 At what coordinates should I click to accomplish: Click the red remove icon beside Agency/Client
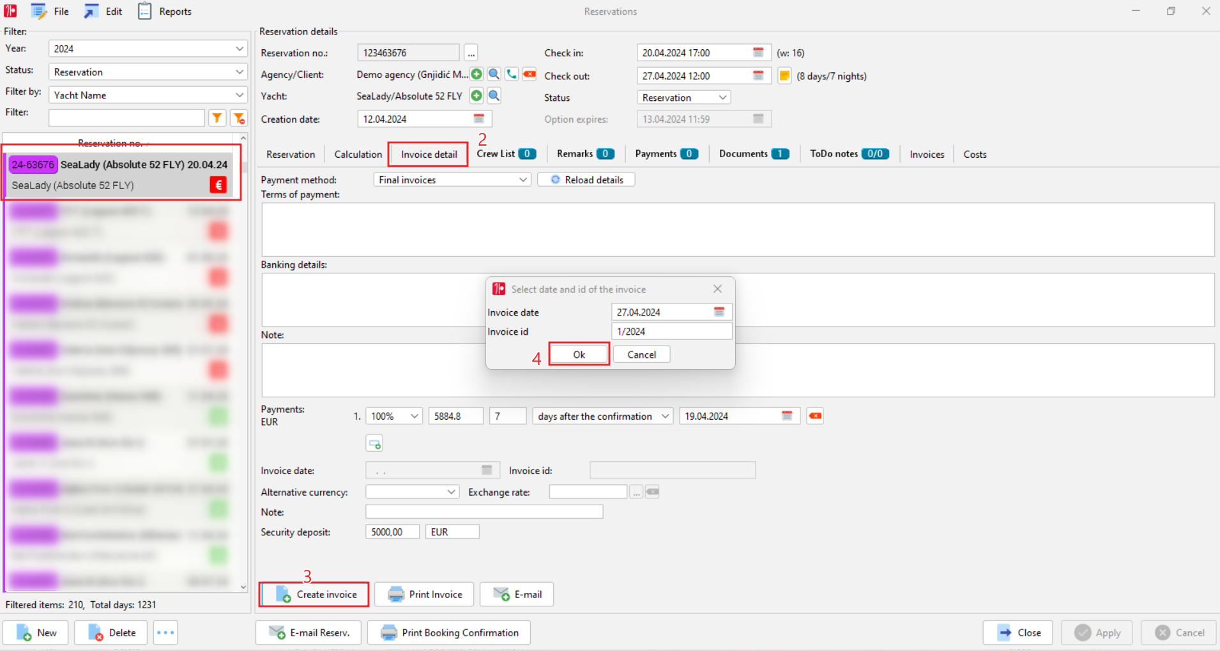[x=529, y=74]
